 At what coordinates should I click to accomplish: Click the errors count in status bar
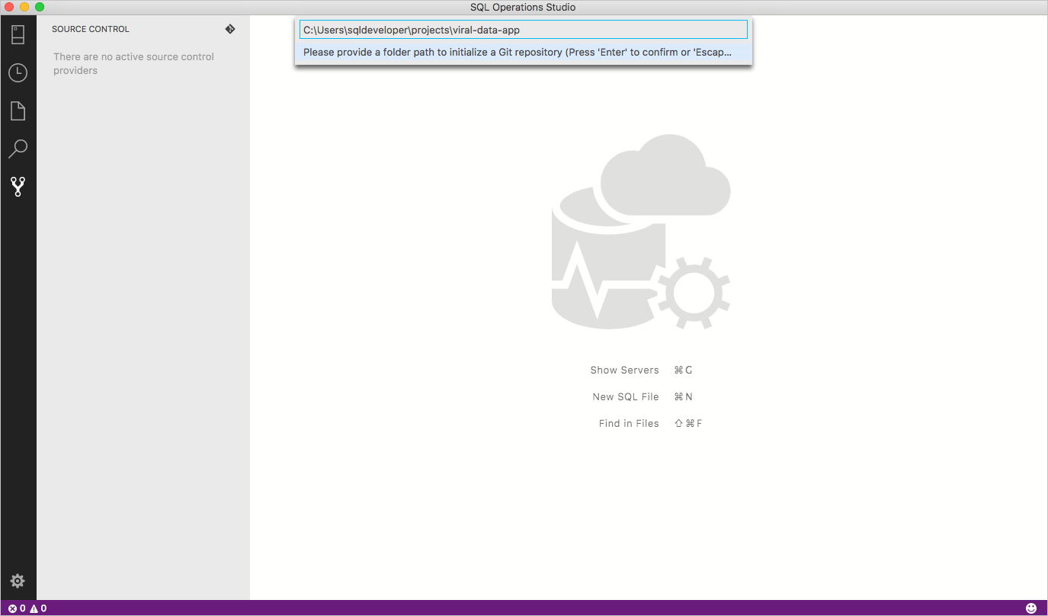point(17,608)
